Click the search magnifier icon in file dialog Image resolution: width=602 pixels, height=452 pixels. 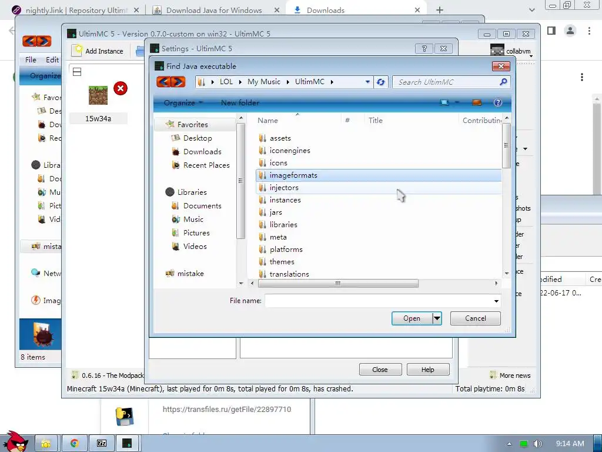503,82
